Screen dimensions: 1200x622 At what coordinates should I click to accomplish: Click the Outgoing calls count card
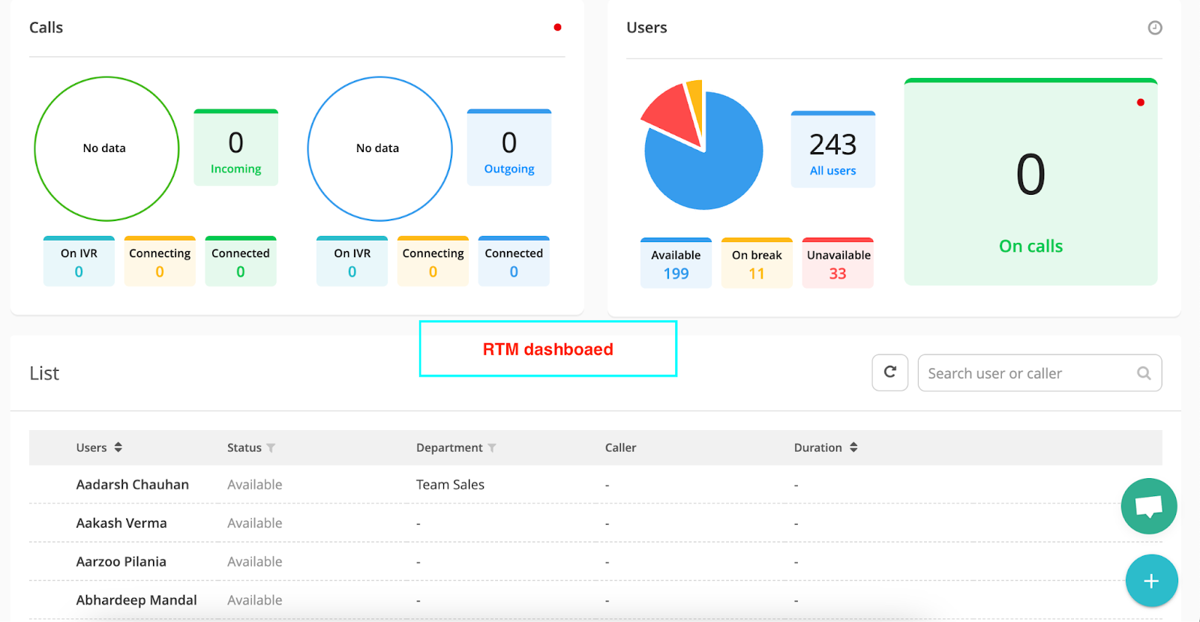(x=508, y=149)
